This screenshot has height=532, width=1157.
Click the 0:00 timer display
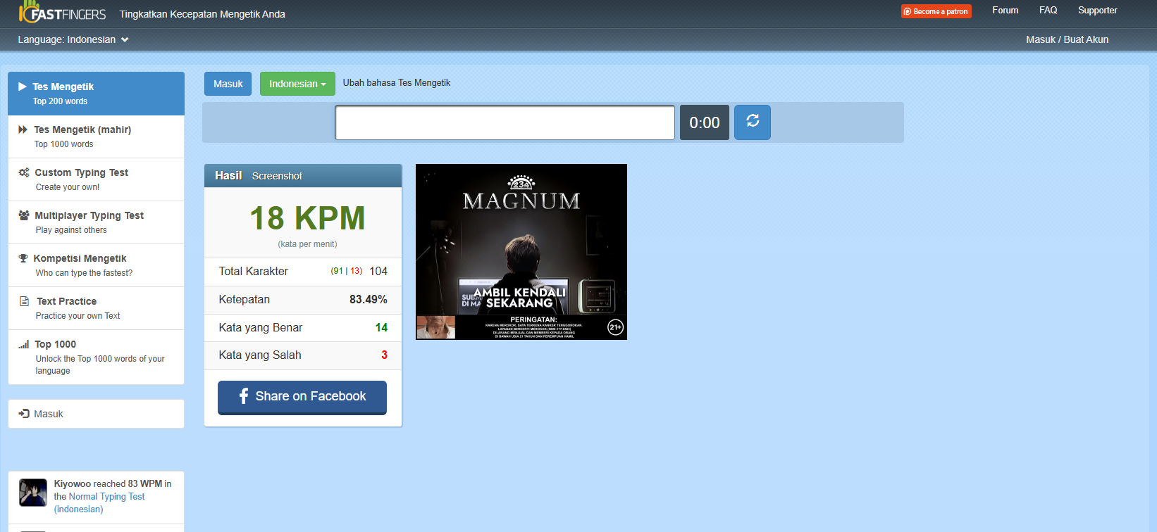coord(704,122)
